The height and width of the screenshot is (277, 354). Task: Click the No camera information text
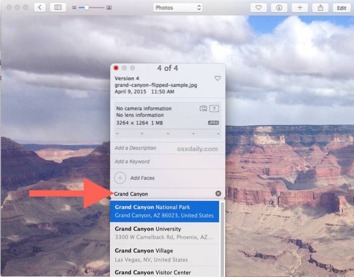coord(144,109)
